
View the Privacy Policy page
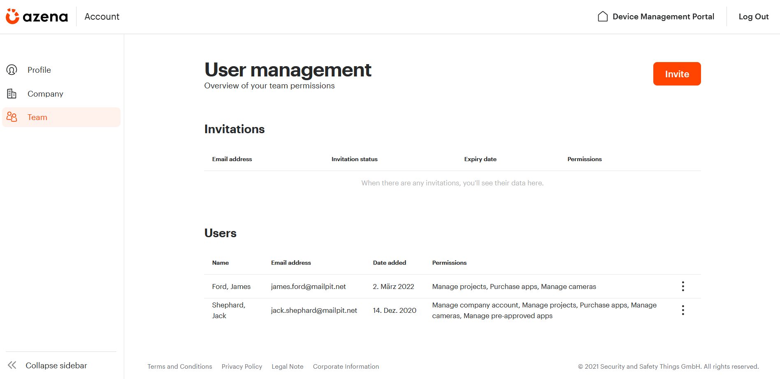[x=242, y=367]
